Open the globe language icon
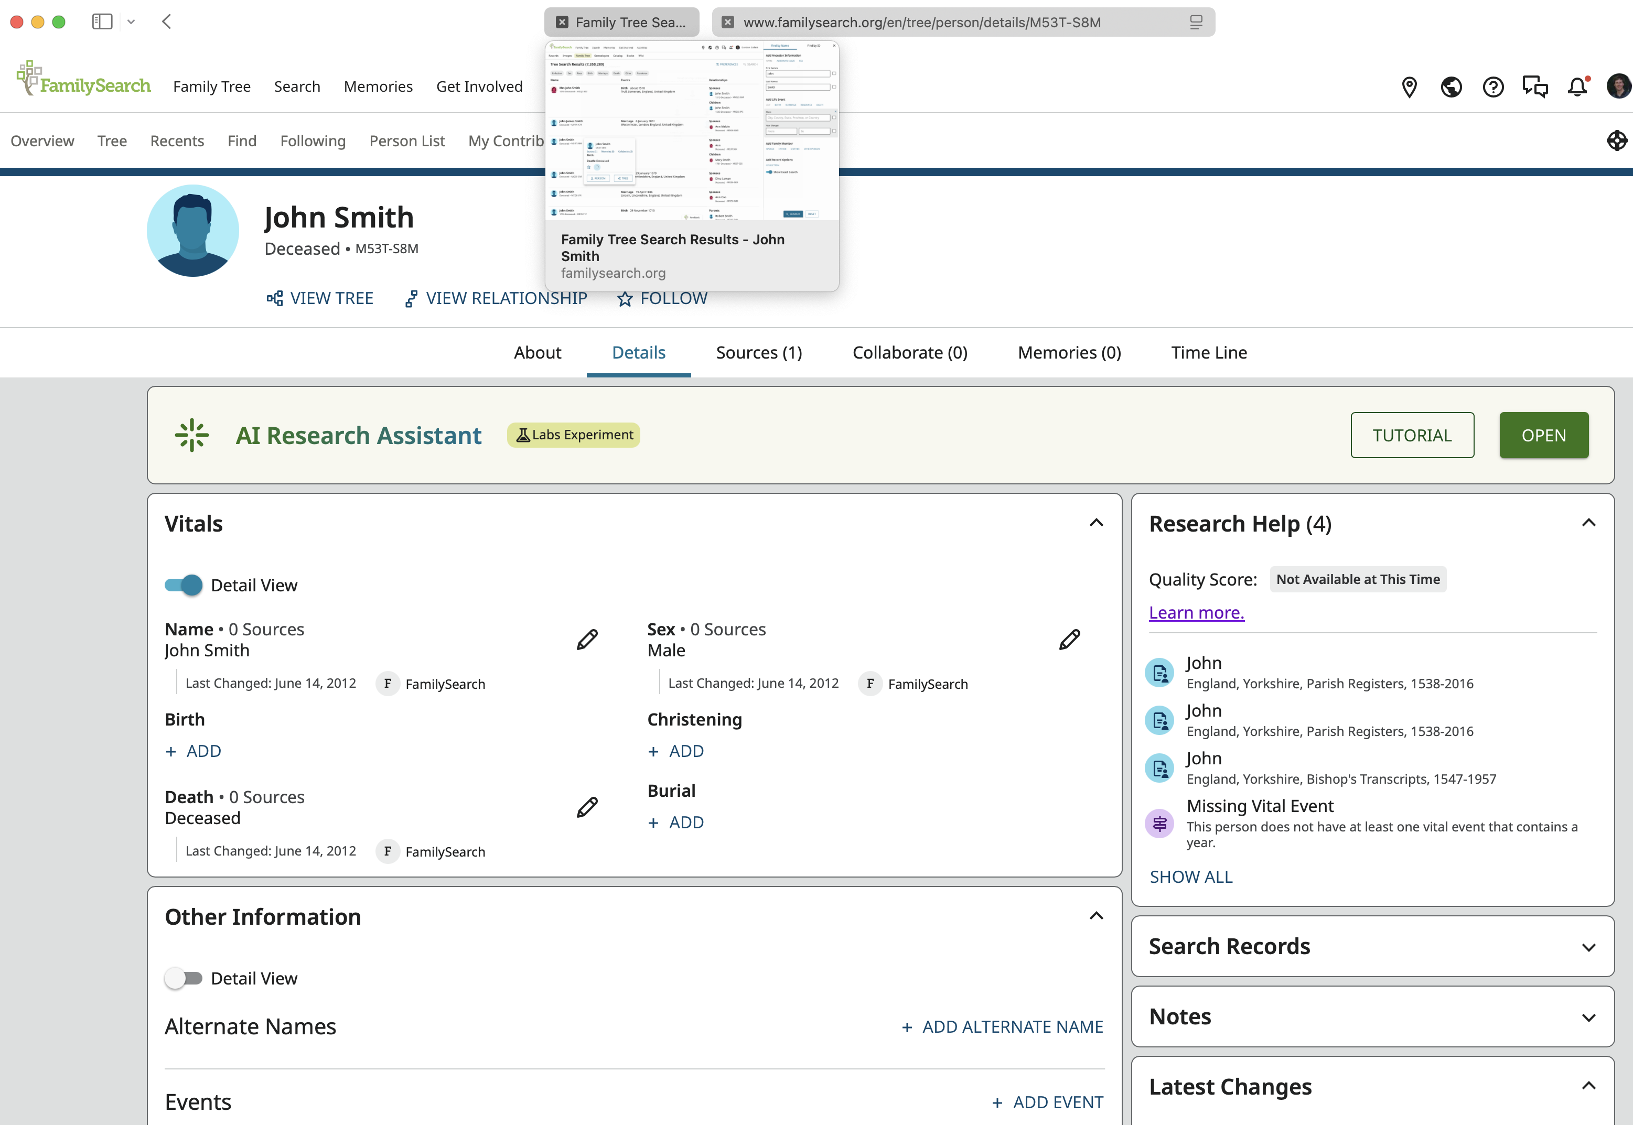Screen dimensions: 1633x1125 coord(1451,86)
